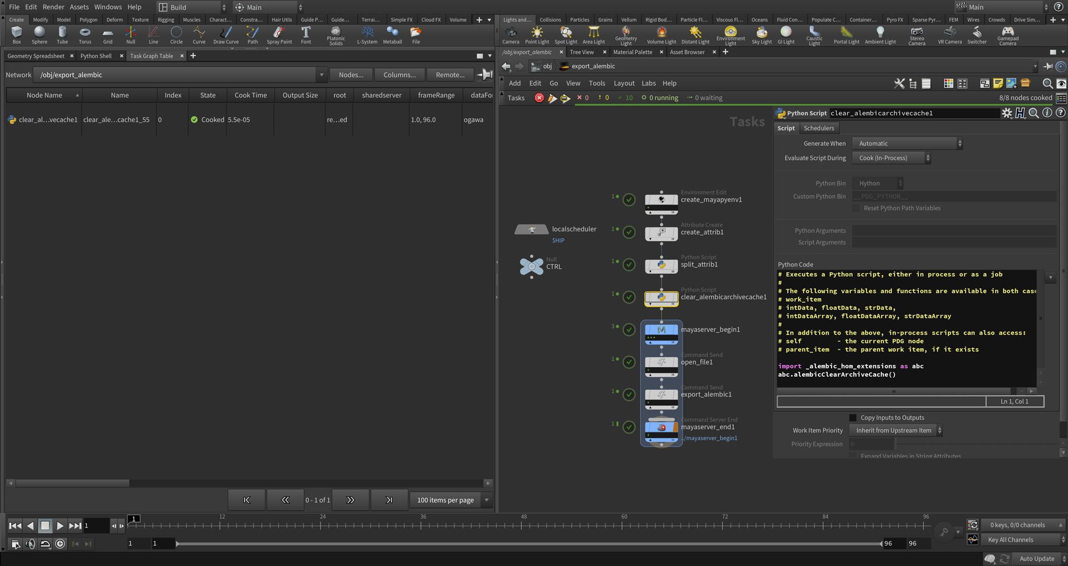Switch to Material Palette tab
1068x566 pixels.
(632, 52)
